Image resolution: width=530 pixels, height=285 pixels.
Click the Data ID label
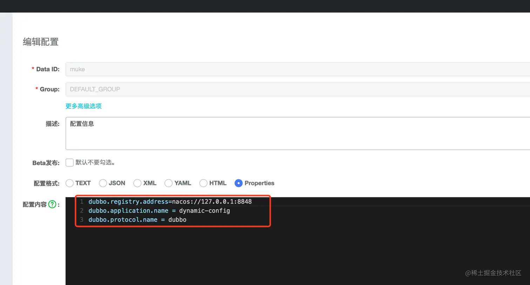[48, 69]
